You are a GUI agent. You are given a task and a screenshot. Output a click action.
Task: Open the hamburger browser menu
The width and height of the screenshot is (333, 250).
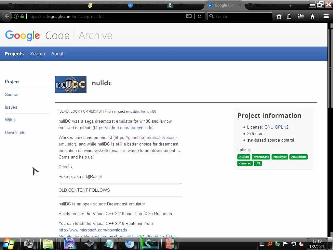(x=326, y=16)
